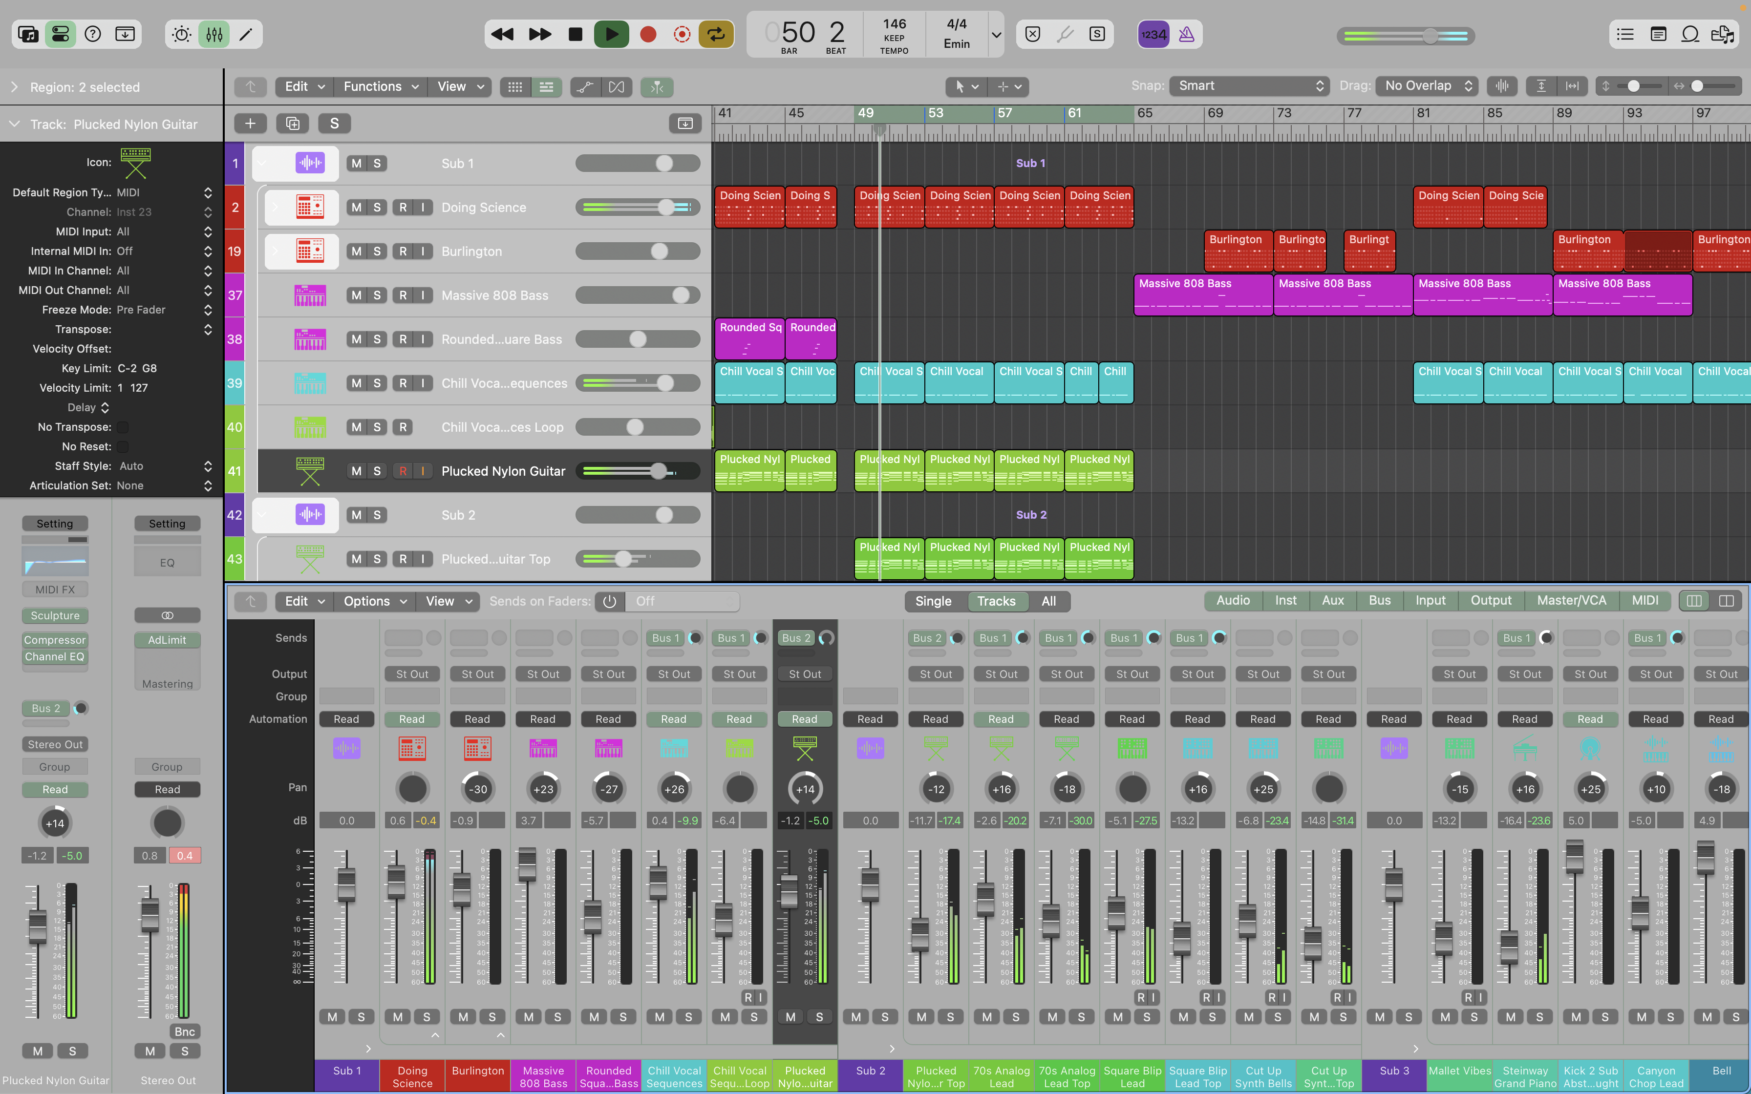Click the MIDI FX slot
1751x1094 pixels.
(x=55, y=589)
